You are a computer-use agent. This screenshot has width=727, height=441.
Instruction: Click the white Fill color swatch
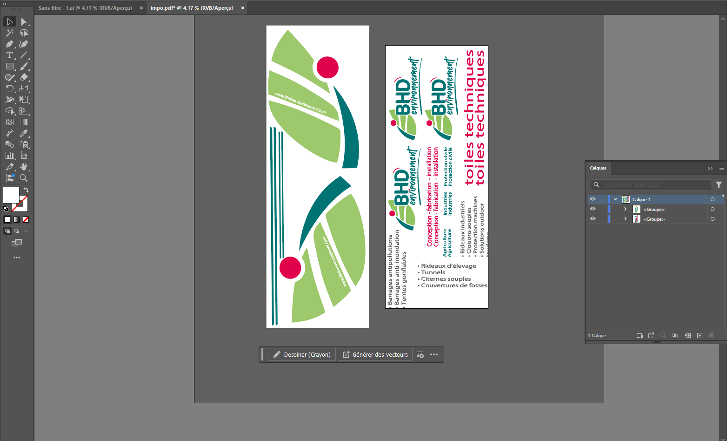[x=11, y=195]
